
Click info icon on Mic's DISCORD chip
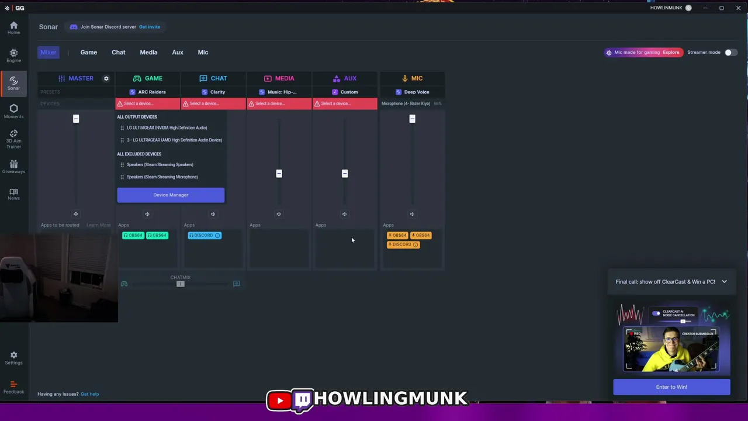(x=415, y=245)
